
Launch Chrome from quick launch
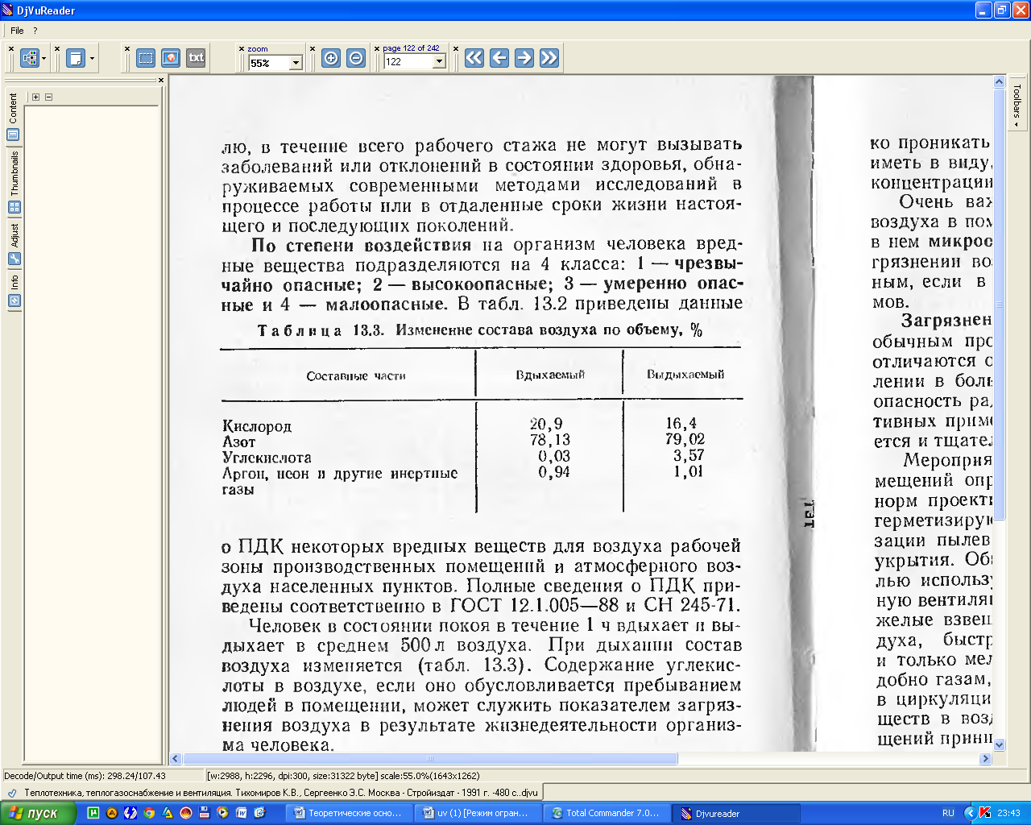(149, 813)
